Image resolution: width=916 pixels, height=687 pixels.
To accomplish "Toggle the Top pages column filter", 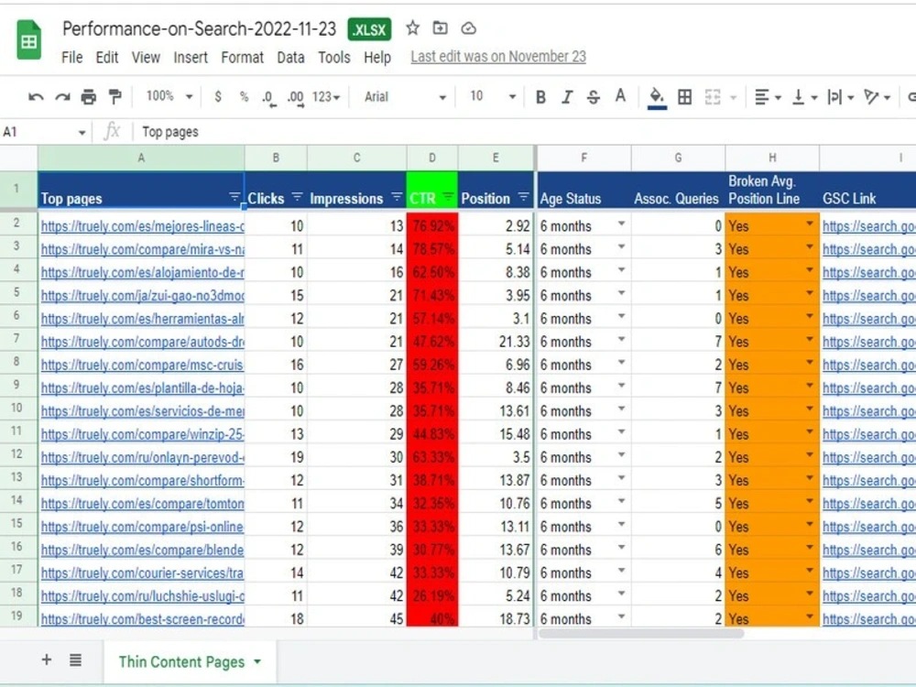I will [x=234, y=197].
